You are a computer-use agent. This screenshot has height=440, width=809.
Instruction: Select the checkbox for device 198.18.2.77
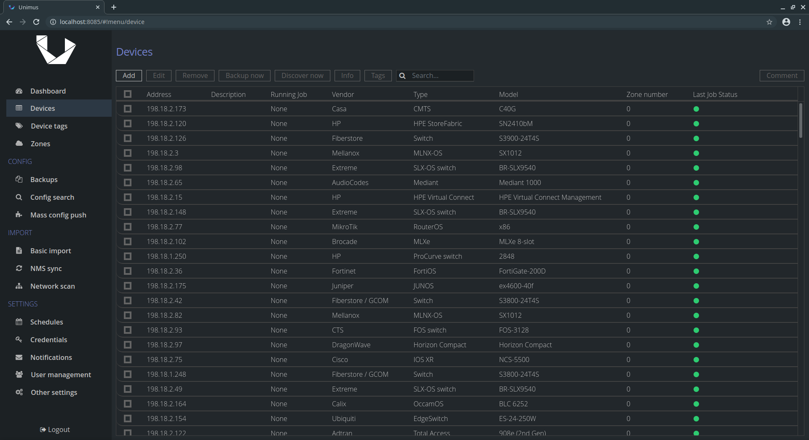[x=128, y=227]
